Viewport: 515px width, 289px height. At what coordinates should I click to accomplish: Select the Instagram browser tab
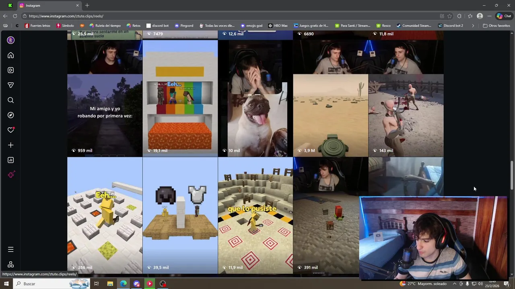coord(48,5)
